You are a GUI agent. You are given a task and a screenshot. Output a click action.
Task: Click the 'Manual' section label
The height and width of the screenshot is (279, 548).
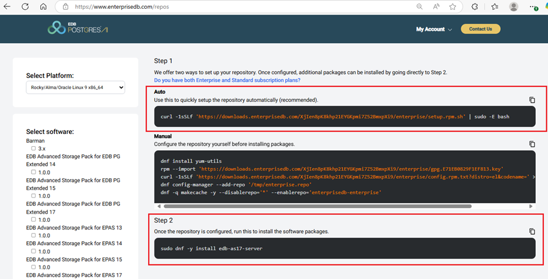(163, 136)
